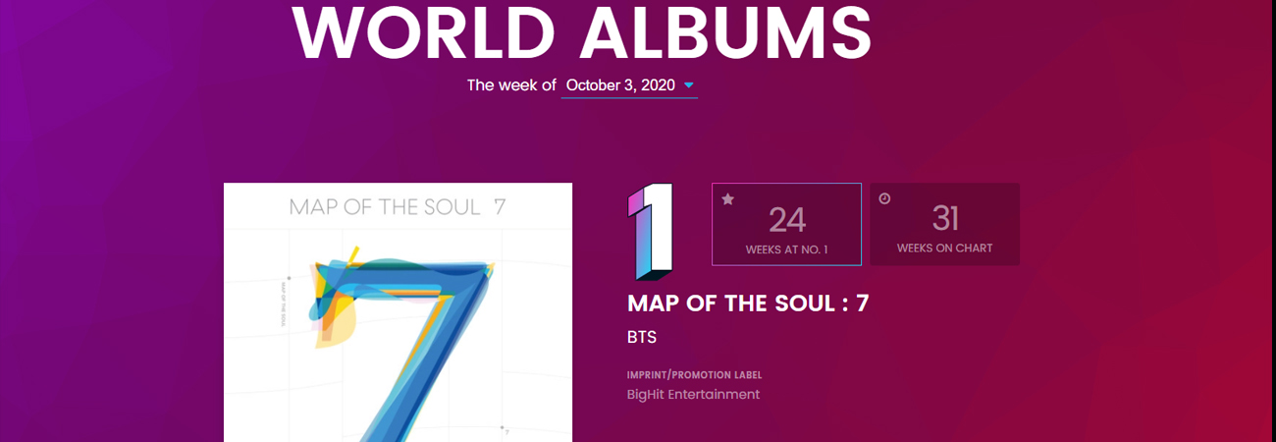Viewport: 1276px width, 442px height.
Task: Click the small vertical text on the album cover
Action: click(x=284, y=305)
